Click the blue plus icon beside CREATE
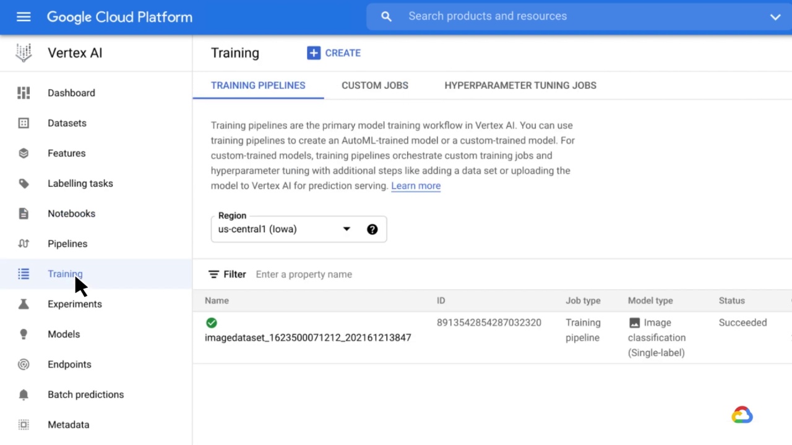This screenshot has height=445, width=792. click(x=314, y=53)
